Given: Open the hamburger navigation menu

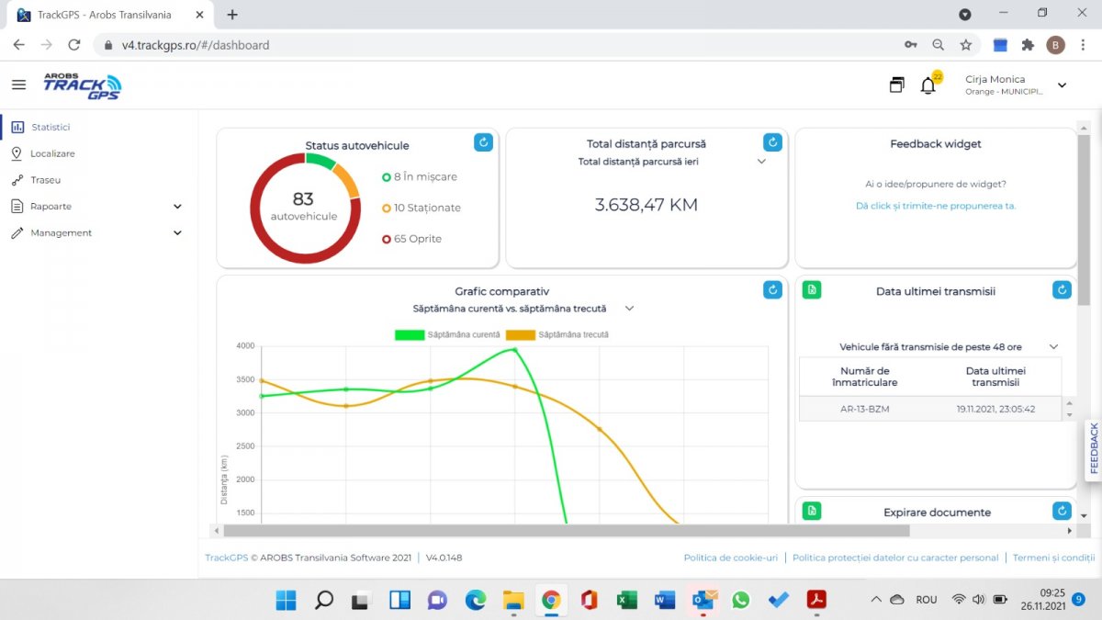Looking at the screenshot, I should click(x=18, y=85).
